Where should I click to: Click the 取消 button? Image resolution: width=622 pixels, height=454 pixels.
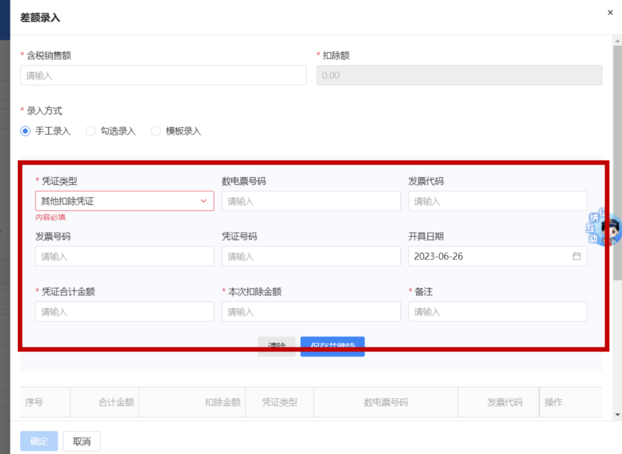tap(82, 441)
